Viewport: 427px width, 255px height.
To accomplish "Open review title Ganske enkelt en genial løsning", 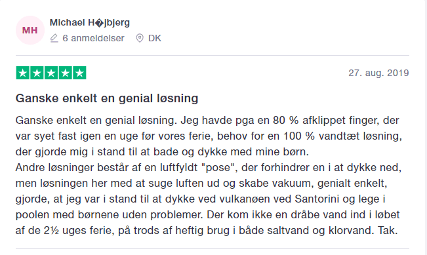I will click(107, 98).
